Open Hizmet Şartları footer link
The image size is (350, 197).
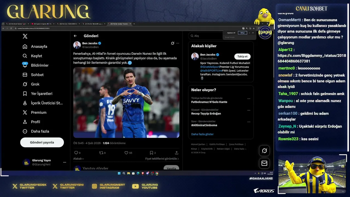tap(198, 144)
